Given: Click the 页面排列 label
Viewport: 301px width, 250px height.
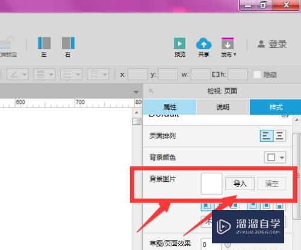Looking at the screenshot, I should [x=163, y=136].
